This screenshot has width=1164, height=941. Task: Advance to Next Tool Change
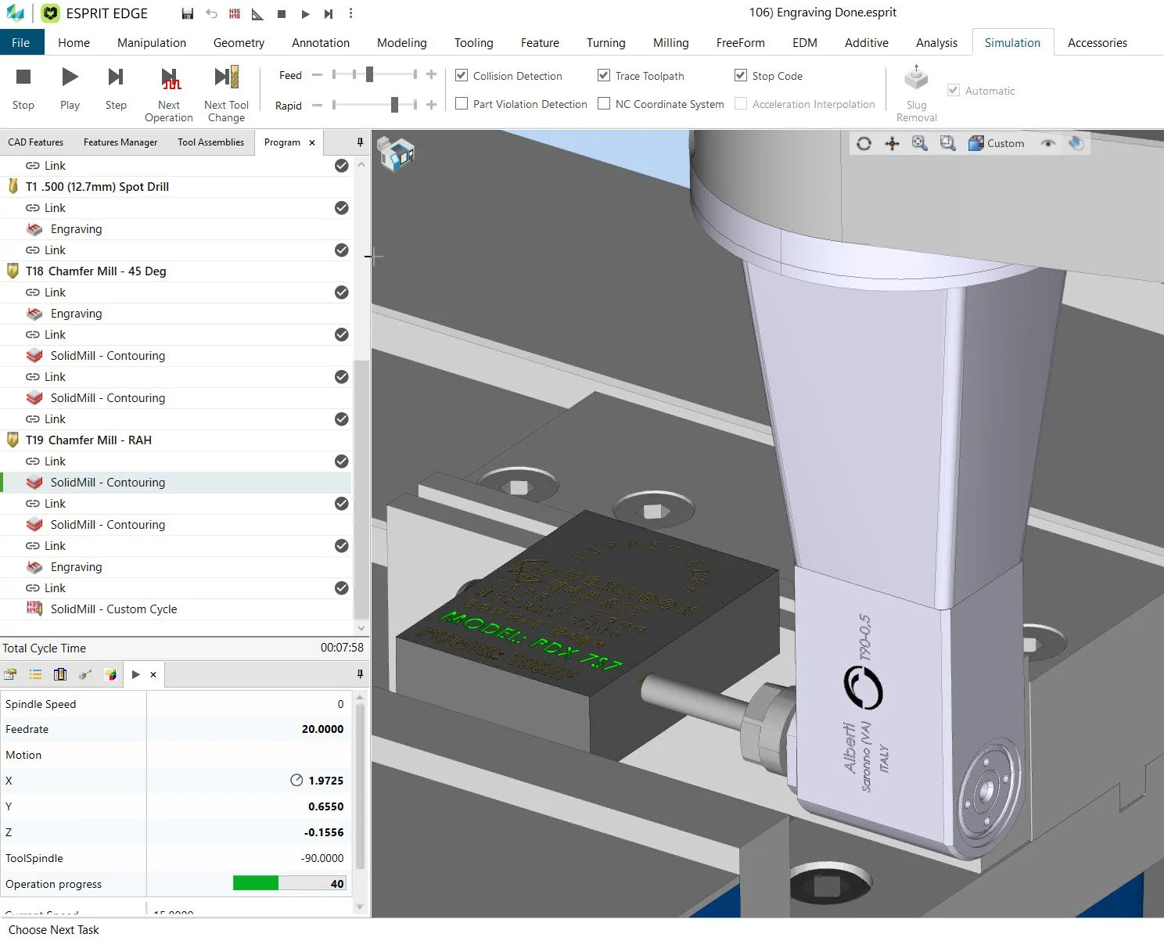(x=226, y=94)
